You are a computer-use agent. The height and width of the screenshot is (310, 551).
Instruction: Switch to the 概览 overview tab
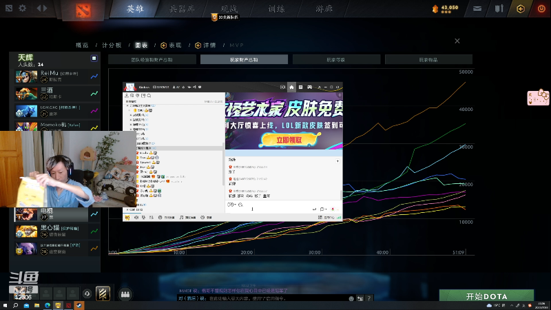click(82, 45)
